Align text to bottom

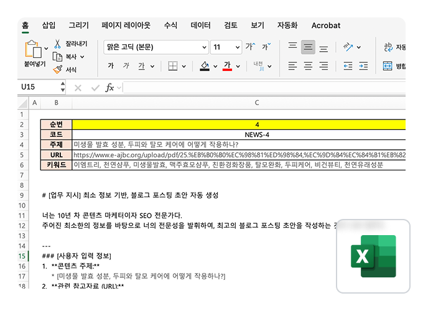pyautogui.click(x=323, y=48)
